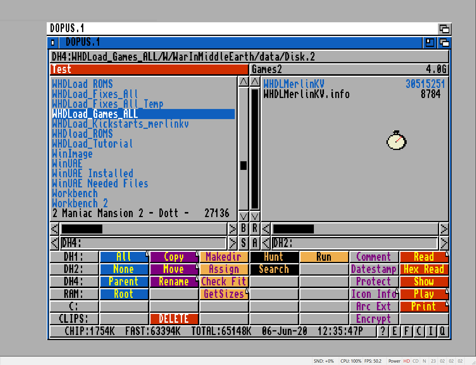Click the DOPUS.1 window close gadget
476x365 pixels.
click(53, 42)
